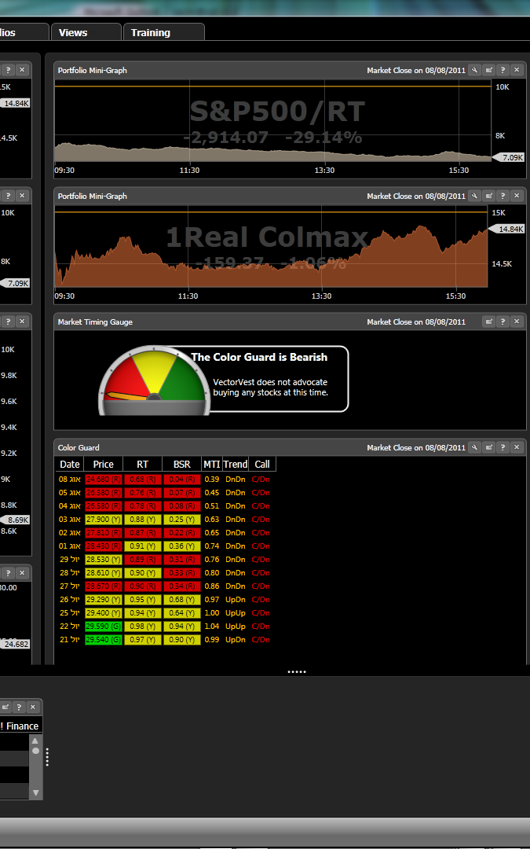Close the Market Timing Gauge panel
Screen dimensions: 530x849
coord(517,321)
